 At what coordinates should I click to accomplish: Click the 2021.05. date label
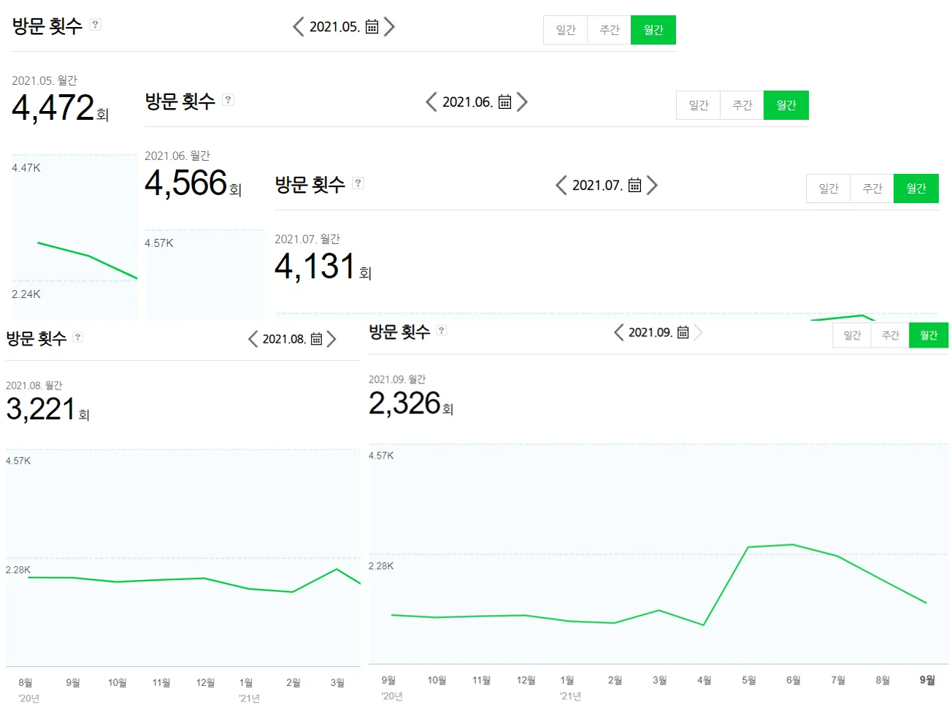pos(334,27)
